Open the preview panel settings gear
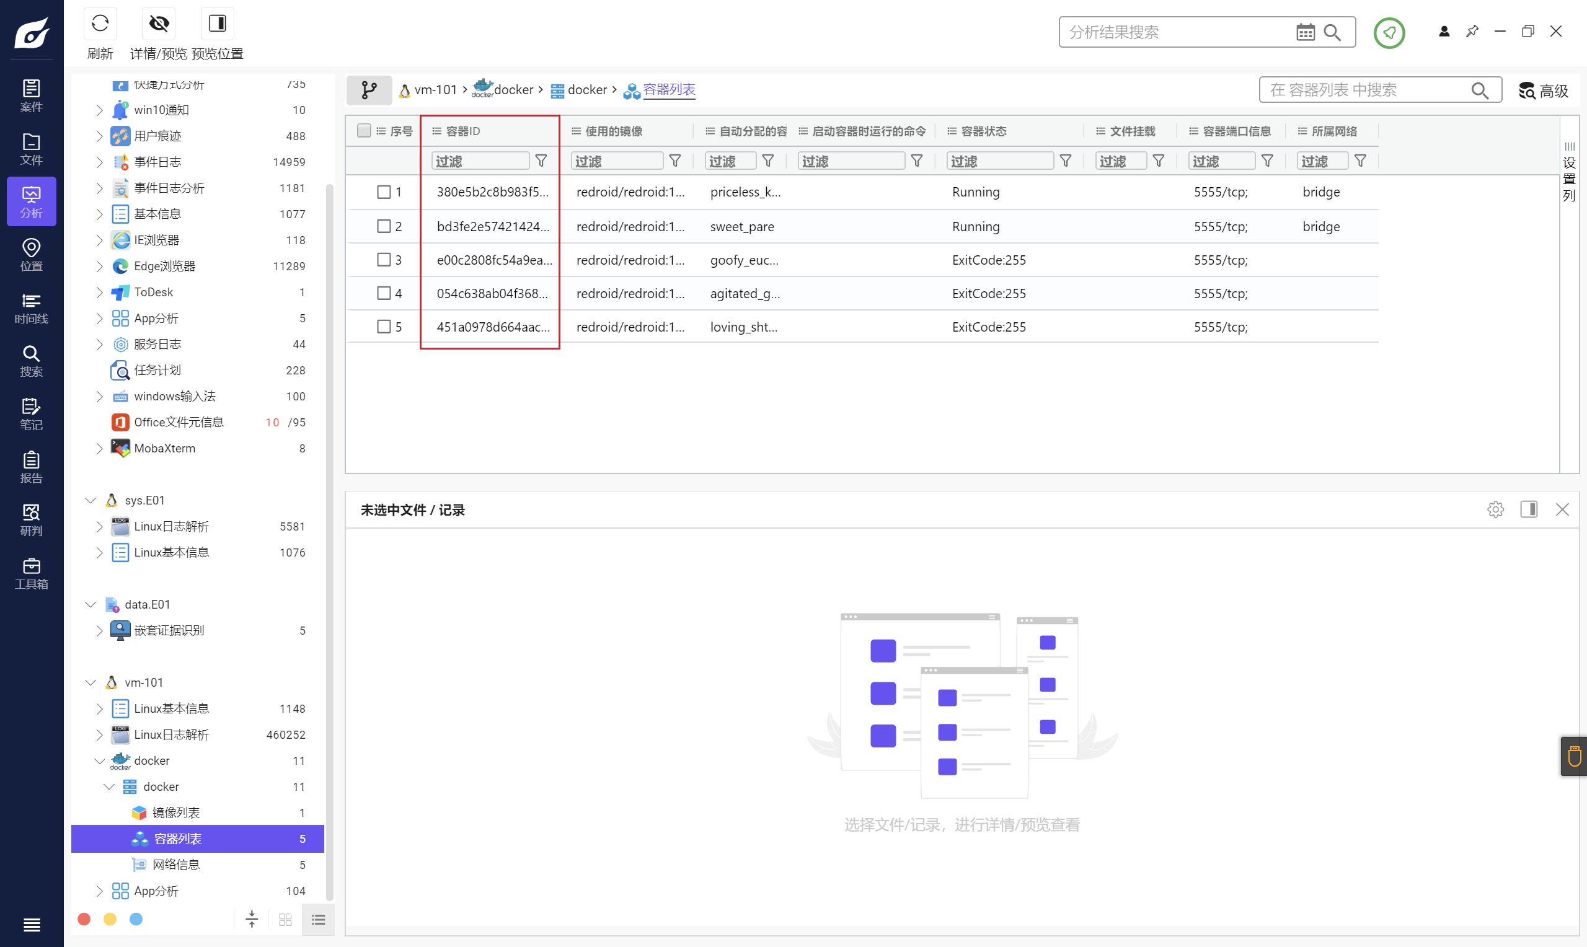1587x947 pixels. point(1495,509)
